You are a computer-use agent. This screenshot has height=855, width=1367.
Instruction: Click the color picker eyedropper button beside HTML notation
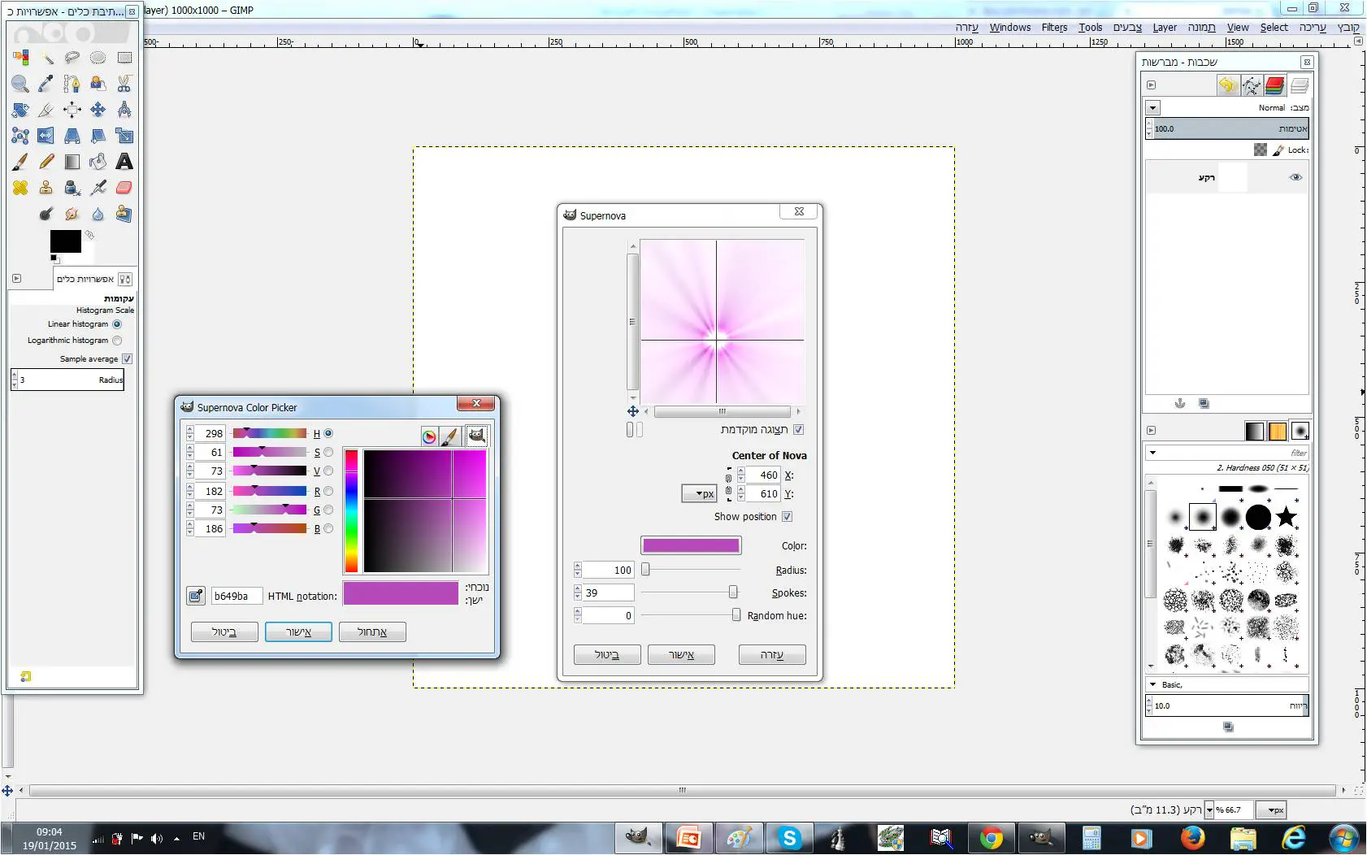[196, 596]
